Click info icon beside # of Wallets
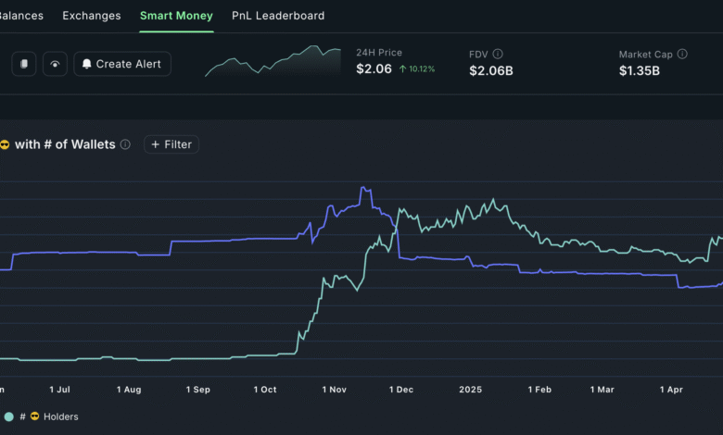 (126, 144)
